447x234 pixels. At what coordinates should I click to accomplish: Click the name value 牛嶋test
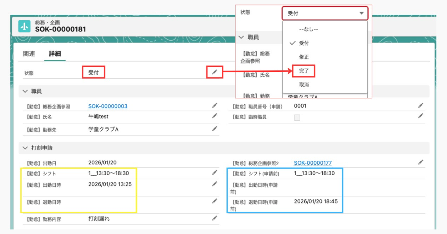tap(98, 116)
